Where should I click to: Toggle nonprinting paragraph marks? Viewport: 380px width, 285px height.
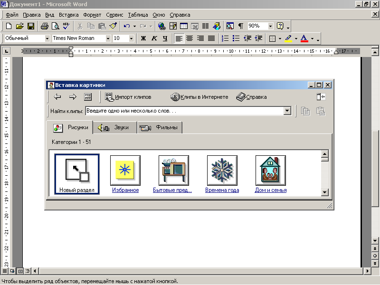click(241, 26)
